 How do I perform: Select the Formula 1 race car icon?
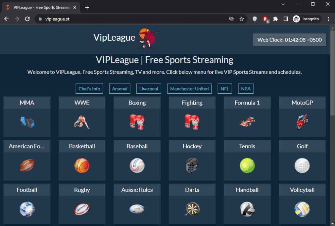247,122
